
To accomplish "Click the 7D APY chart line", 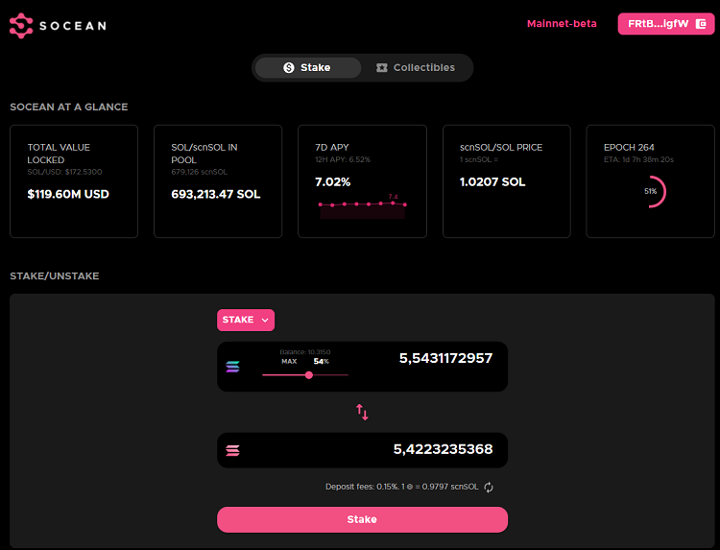I will 362,203.
